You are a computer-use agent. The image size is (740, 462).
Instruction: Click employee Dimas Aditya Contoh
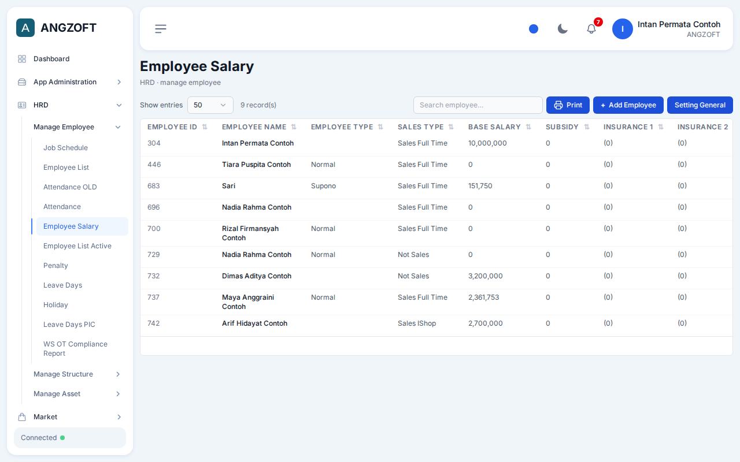[x=257, y=276]
